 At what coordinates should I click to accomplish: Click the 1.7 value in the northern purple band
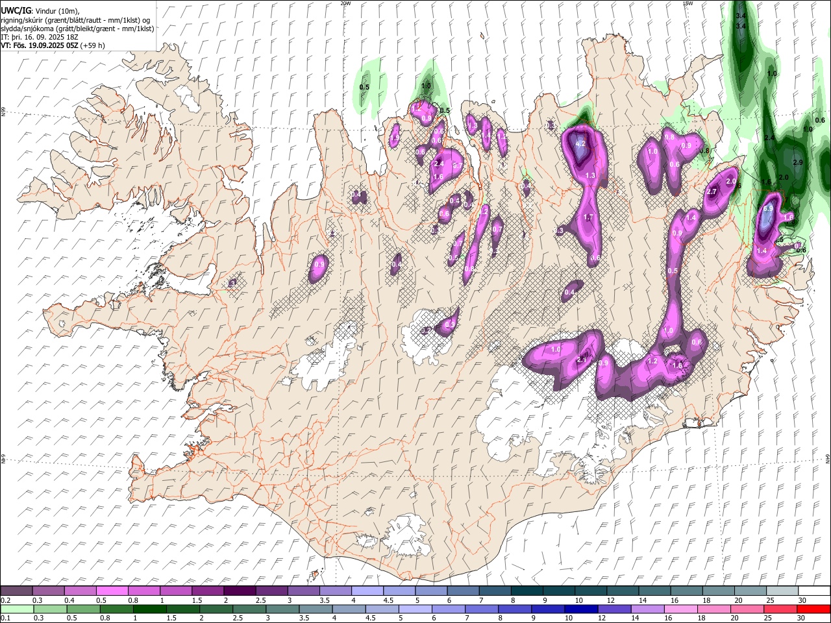point(588,217)
